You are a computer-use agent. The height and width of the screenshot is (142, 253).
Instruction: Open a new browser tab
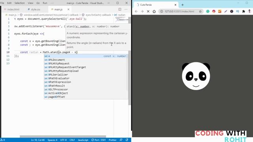(x=183, y=5)
